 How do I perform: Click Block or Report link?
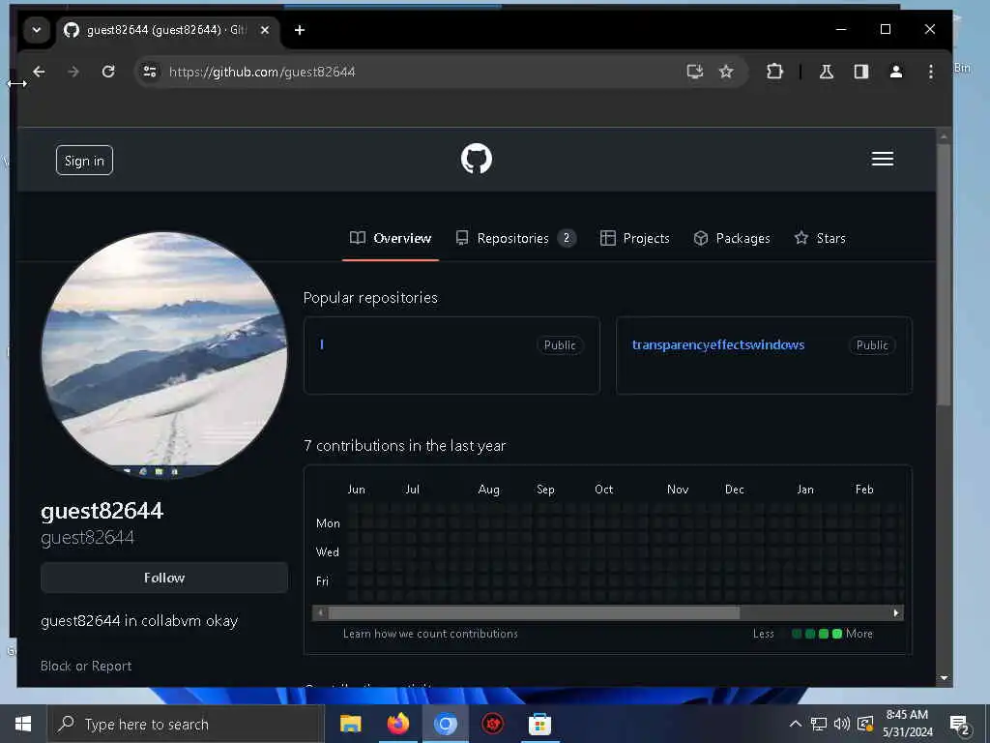pyautogui.click(x=86, y=666)
